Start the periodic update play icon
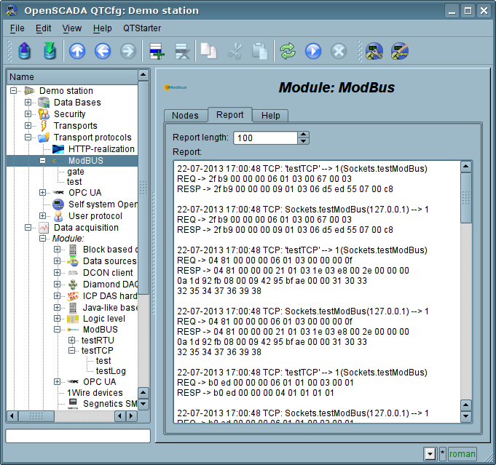This screenshot has width=496, height=465. pyautogui.click(x=313, y=51)
